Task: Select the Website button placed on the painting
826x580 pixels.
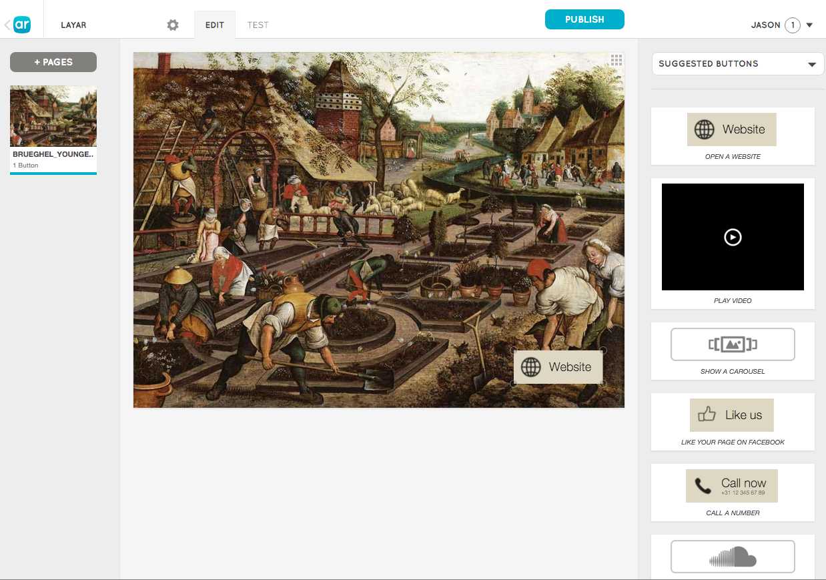Action: click(x=558, y=367)
